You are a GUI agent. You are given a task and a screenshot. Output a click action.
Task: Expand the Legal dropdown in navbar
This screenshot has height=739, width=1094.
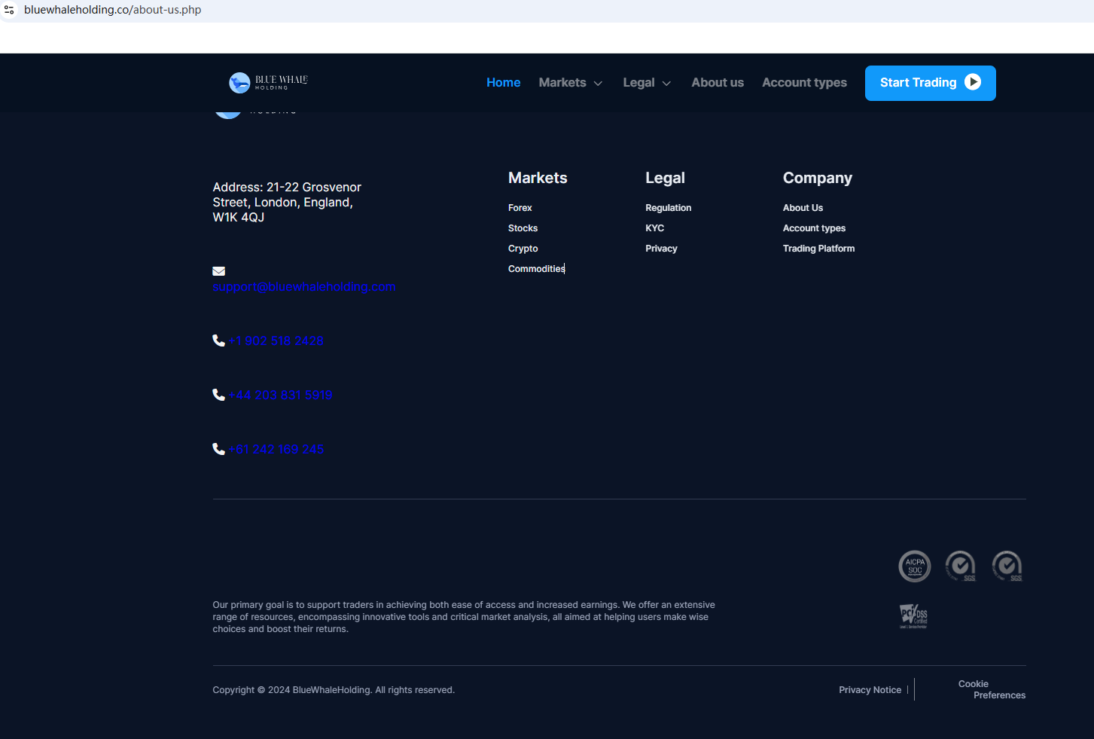(647, 83)
